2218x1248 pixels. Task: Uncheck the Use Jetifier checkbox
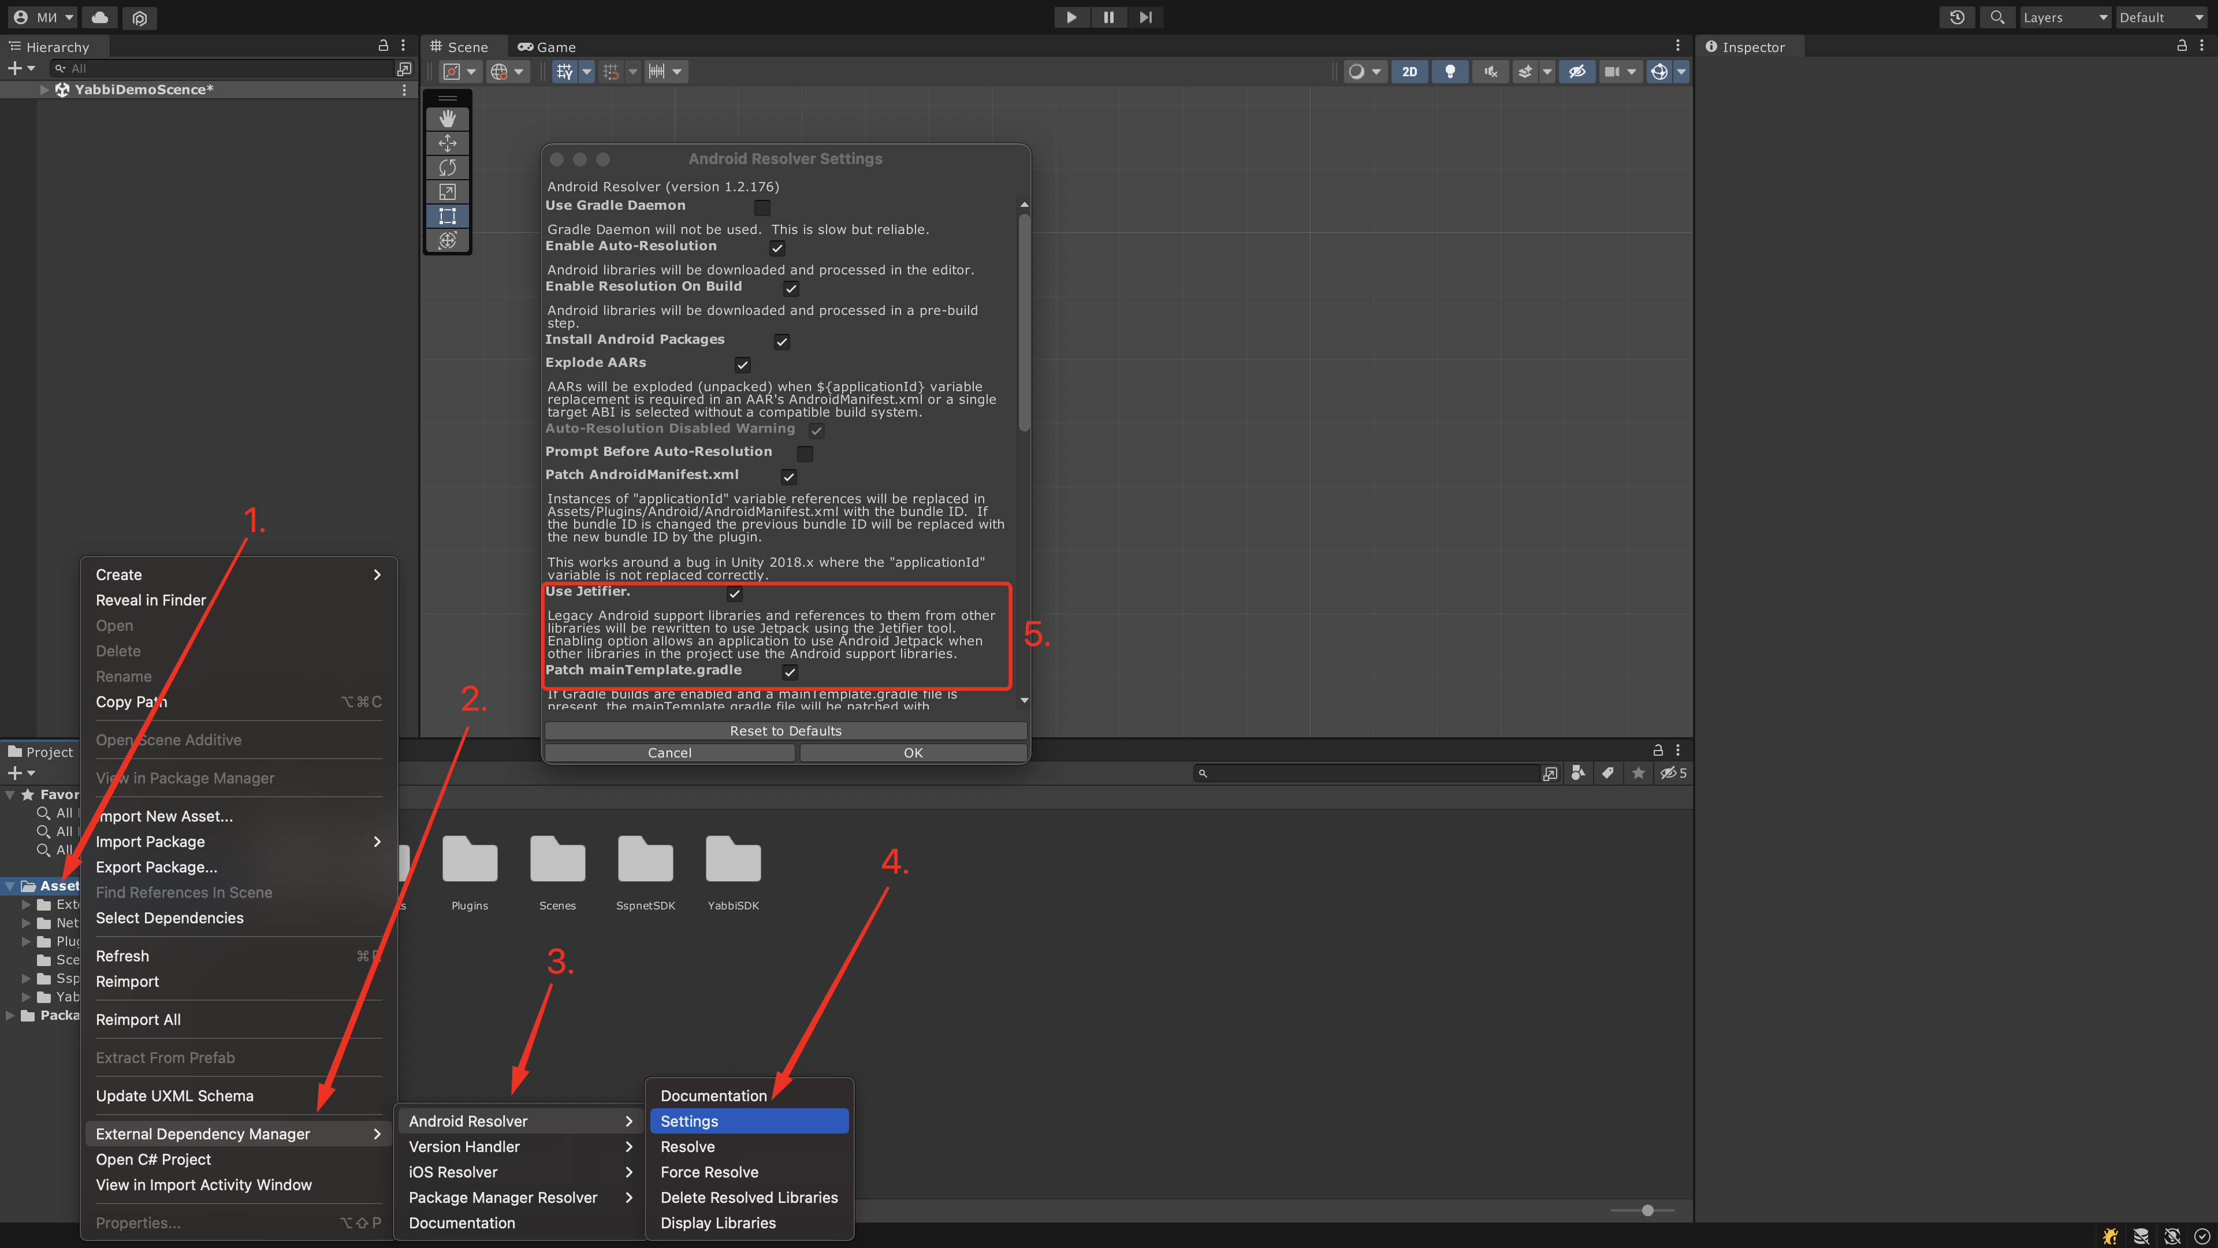(x=735, y=593)
